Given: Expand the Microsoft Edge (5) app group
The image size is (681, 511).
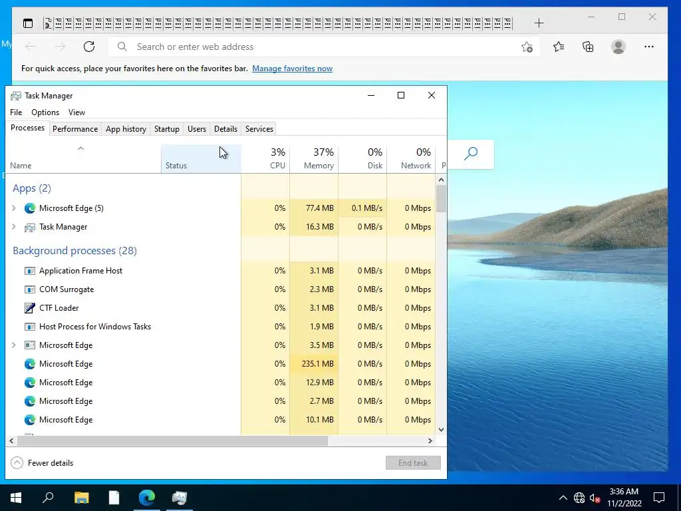Looking at the screenshot, I should 13,208.
